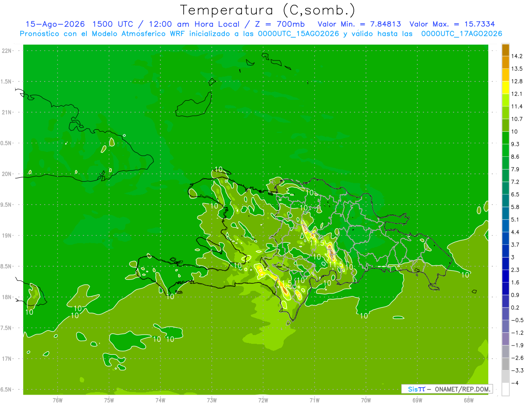The height and width of the screenshot is (406, 526).
Task: Select the '15-Ago-2026' date text
Action: [x=56, y=24]
